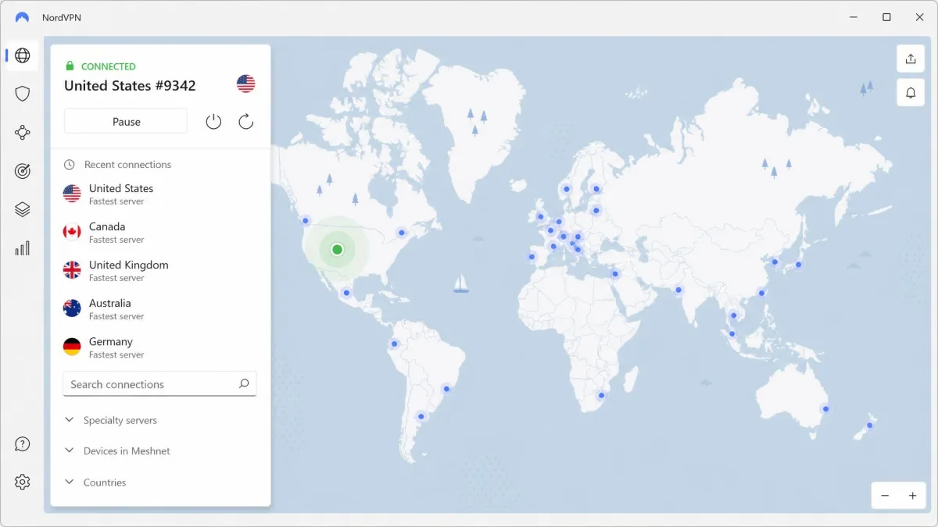The image size is (938, 527).
Task: Click the share upload icon on map
Action: click(911, 59)
